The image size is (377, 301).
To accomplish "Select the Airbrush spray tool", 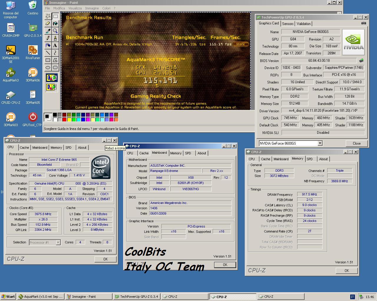I will [x=48, y=46].
